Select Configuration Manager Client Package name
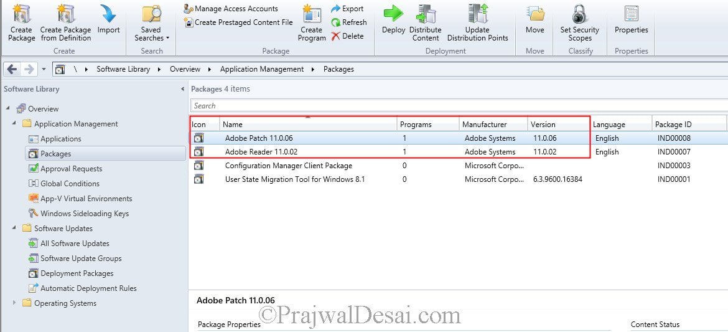This screenshot has height=332, width=728. click(288, 166)
